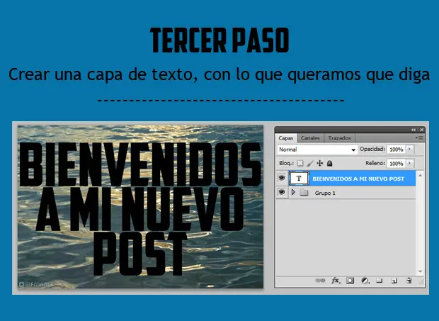Close the layers panel with X
This screenshot has height=321, width=439.
[x=421, y=130]
